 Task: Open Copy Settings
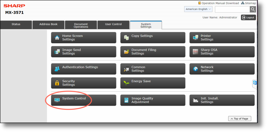(153, 38)
